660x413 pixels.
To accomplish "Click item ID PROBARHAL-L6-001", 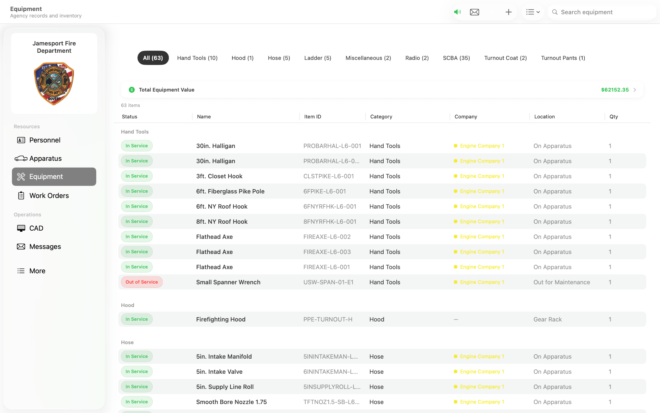I will pos(332,146).
